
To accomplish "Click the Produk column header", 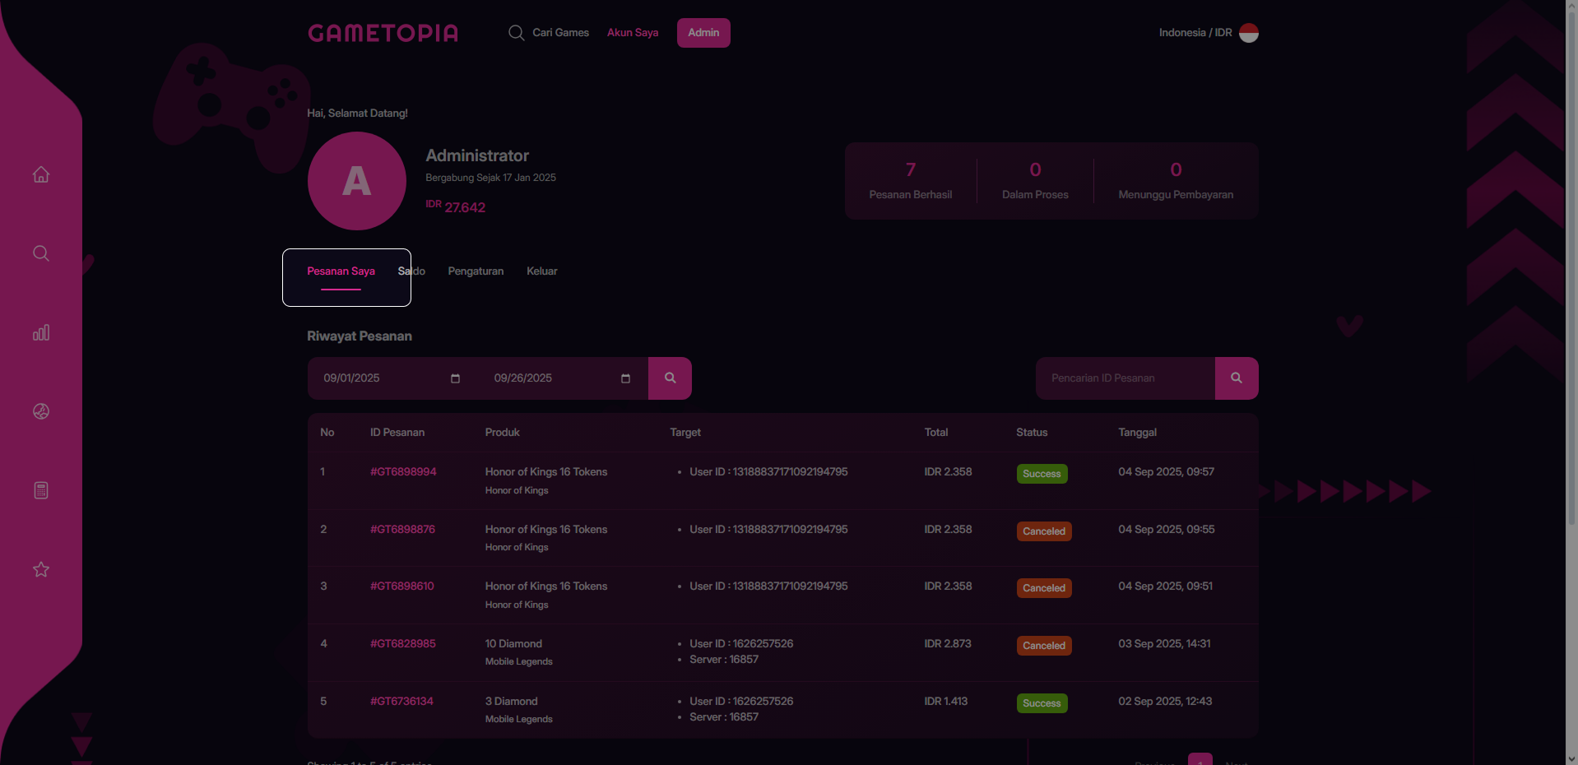I will click(502, 433).
